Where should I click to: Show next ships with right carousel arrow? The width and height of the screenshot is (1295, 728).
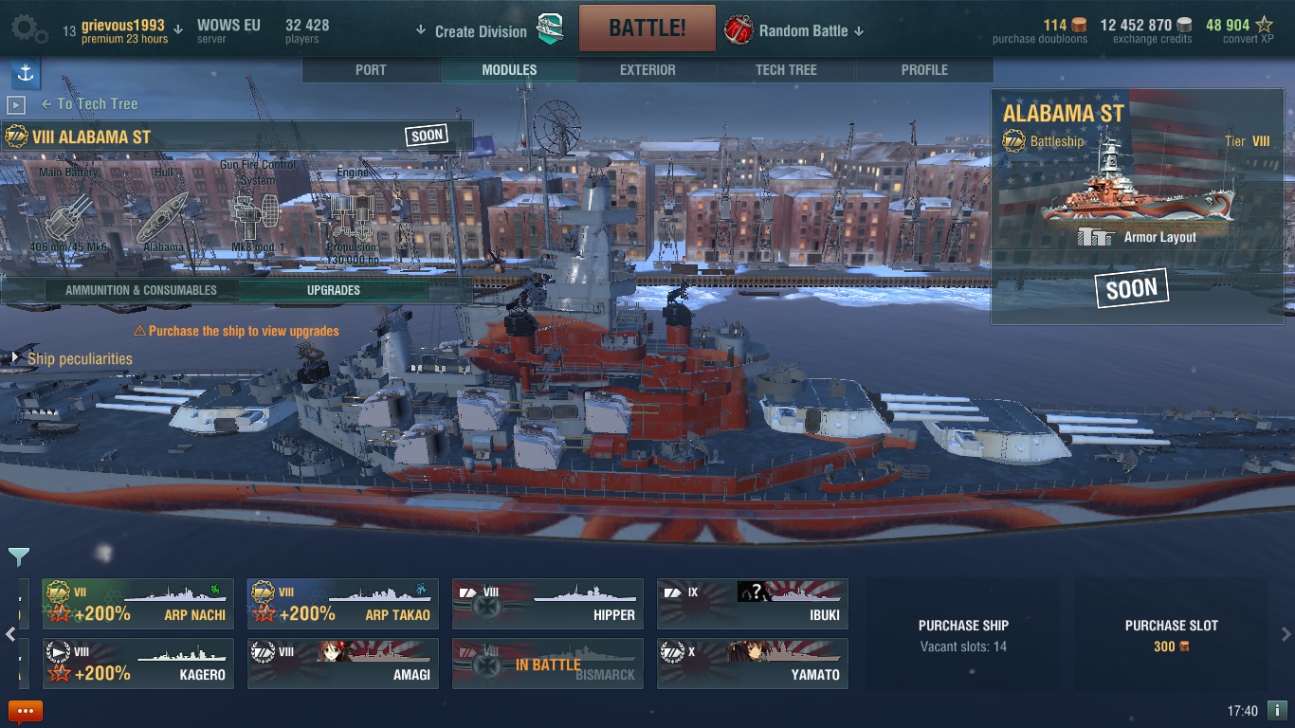pyautogui.click(x=1286, y=634)
